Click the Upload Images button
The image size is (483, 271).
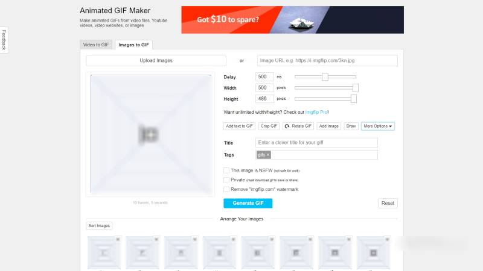click(156, 61)
